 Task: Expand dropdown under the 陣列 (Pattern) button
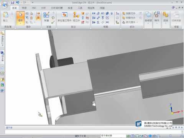point(157,23)
